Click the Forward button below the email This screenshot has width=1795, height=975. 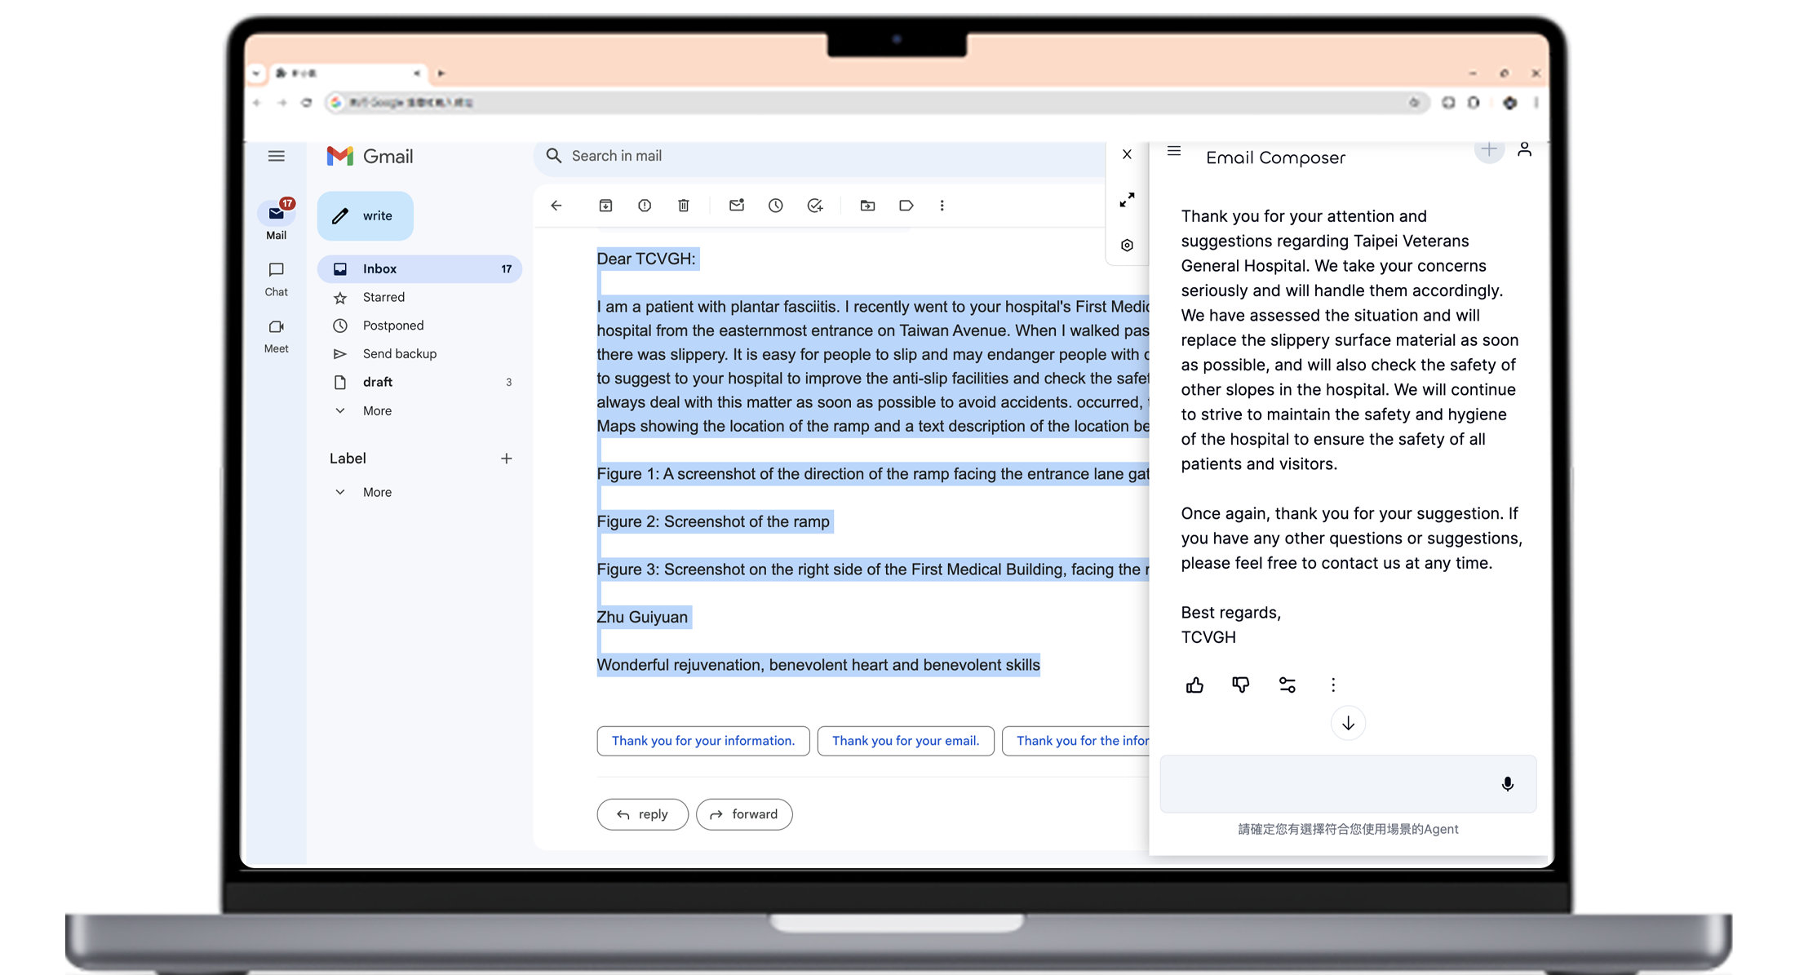pyautogui.click(x=744, y=814)
